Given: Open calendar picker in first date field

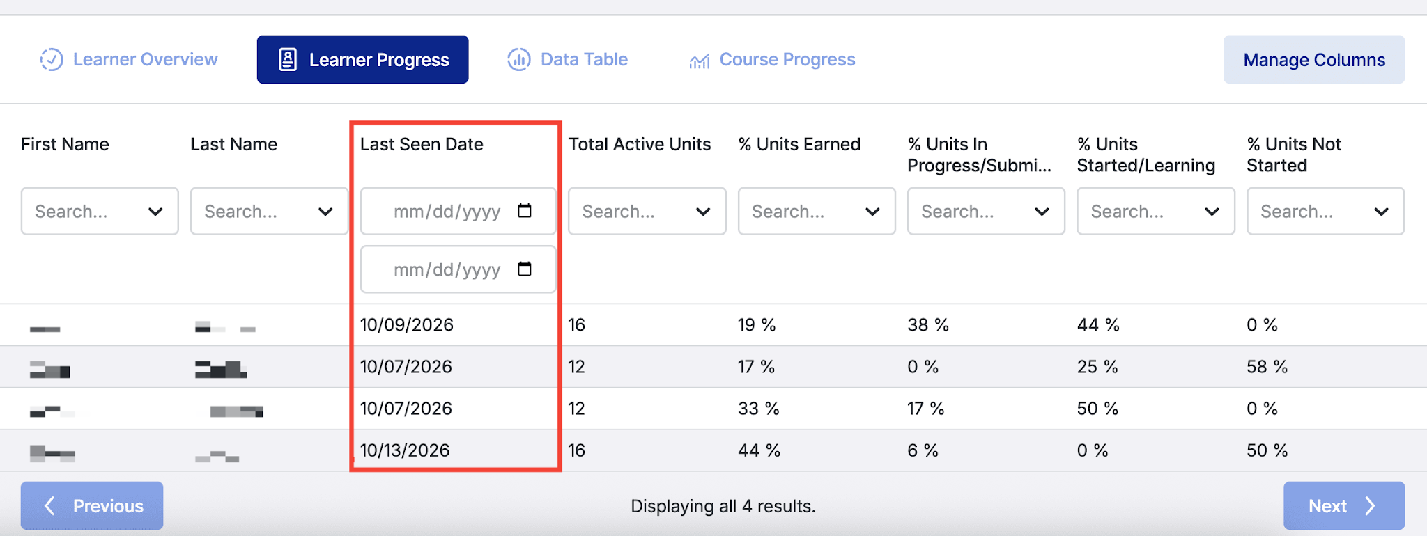Looking at the screenshot, I should tap(525, 210).
